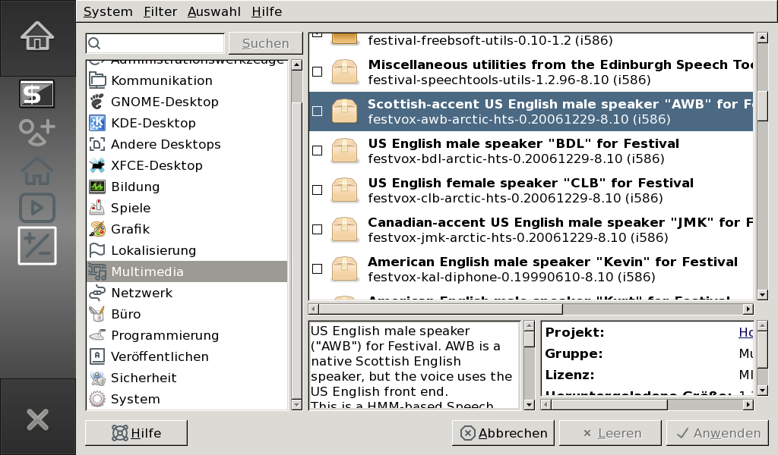Image resolution: width=778 pixels, height=455 pixels.
Task: Click the home icon in the left sidebar
Action: [37, 36]
